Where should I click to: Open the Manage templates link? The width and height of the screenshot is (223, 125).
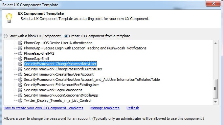(105, 108)
